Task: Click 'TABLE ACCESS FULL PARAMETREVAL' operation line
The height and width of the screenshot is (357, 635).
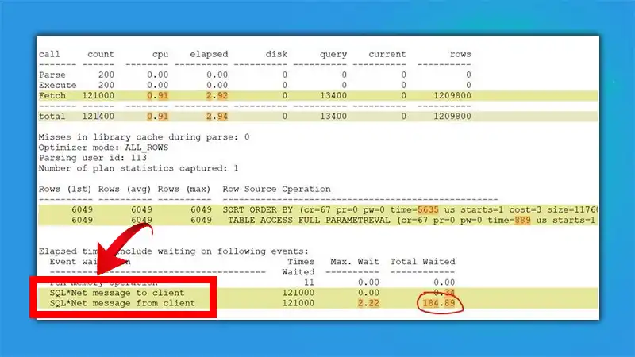Action: click(x=412, y=221)
